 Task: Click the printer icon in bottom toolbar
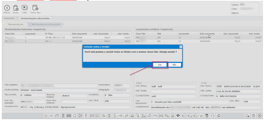coord(132,116)
